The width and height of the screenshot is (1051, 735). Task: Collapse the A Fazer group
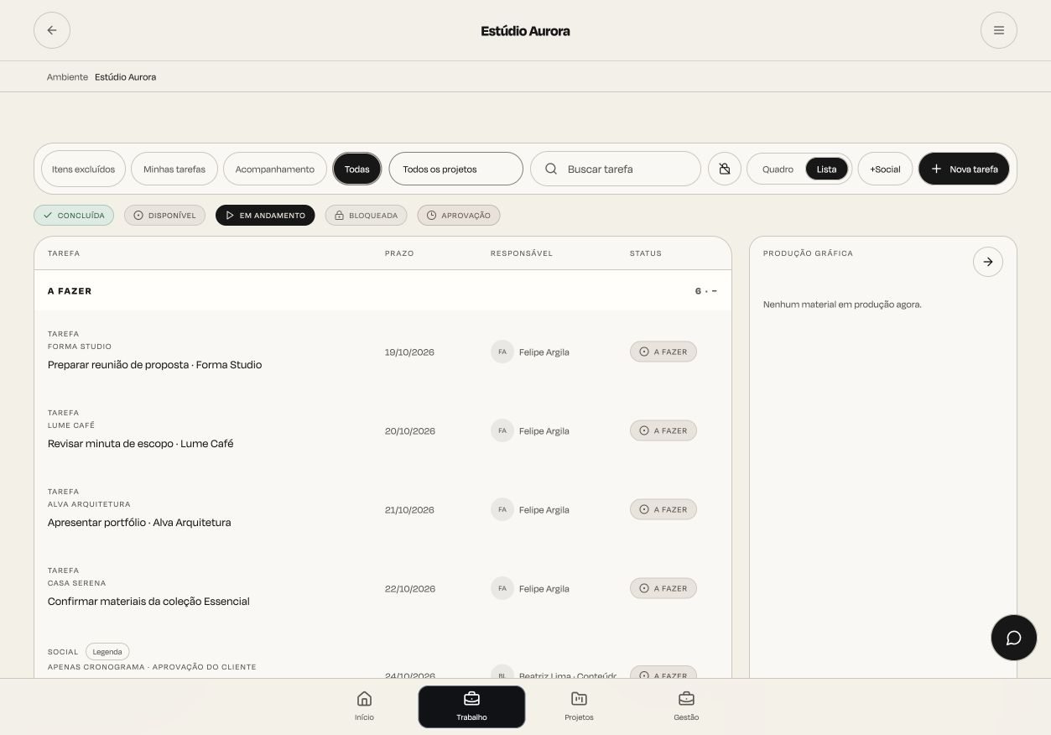click(x=714, y=291)
